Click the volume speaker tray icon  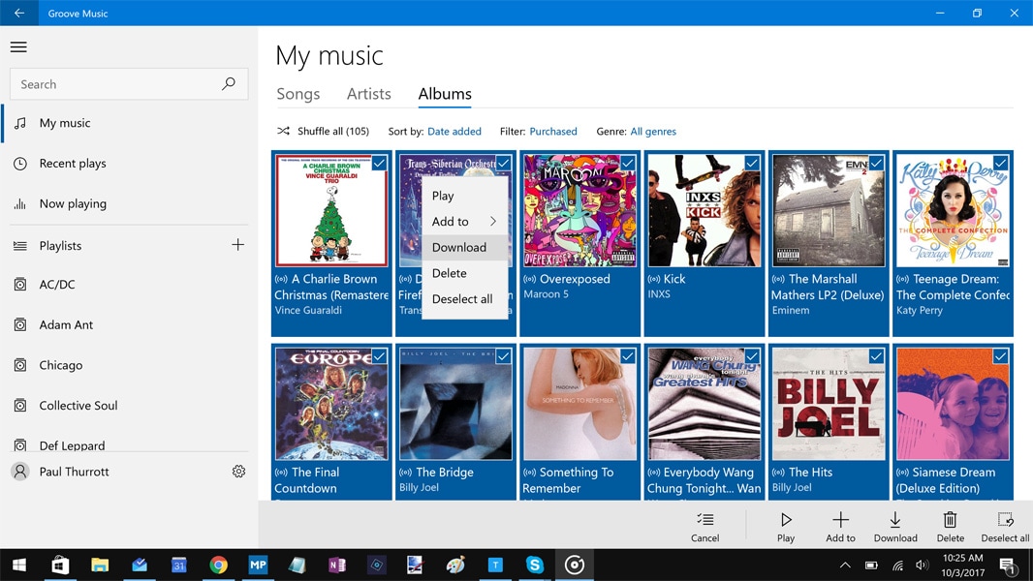pyautogui.click(x=922, y=565)
